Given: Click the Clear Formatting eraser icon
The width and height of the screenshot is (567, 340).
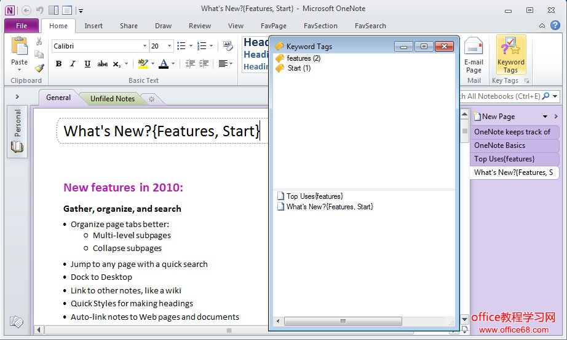Looking at the screenshot, I should click(x=228, y=46).
